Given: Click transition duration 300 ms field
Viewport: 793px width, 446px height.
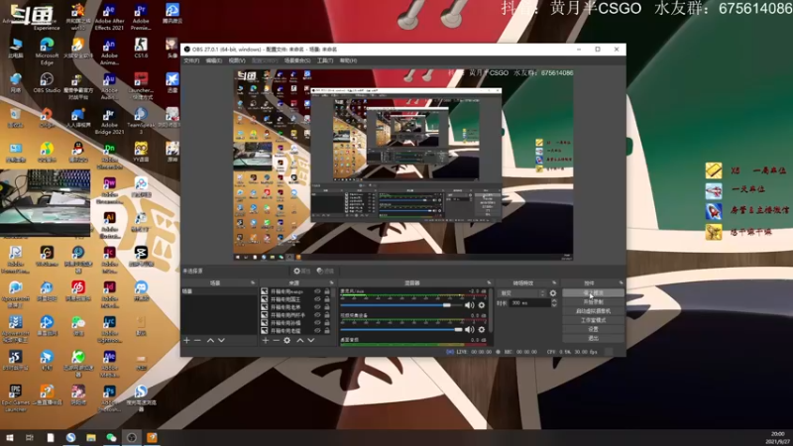Looking at the screenshot, I should 529,303.
